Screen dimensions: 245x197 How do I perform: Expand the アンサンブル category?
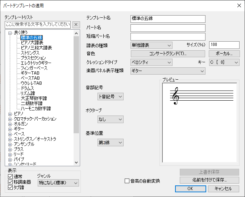[10, 144]
